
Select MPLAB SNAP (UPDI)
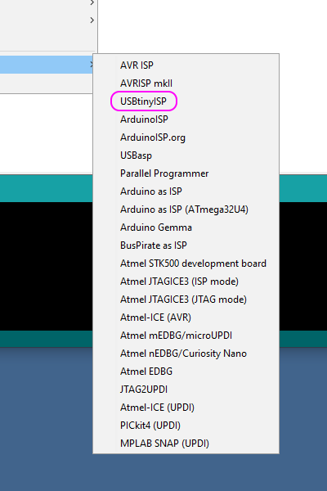point(186,444)
